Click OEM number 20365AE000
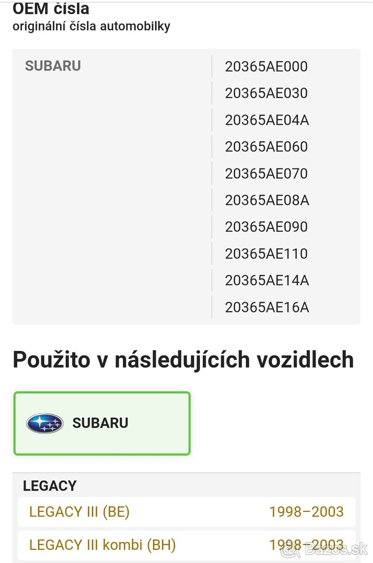This screenshot has height=563, width=373. (x=266, y=67)
